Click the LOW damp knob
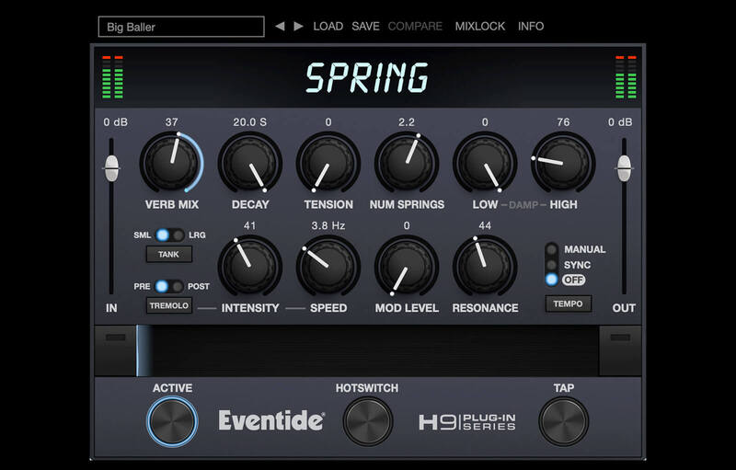 (485, 163)
